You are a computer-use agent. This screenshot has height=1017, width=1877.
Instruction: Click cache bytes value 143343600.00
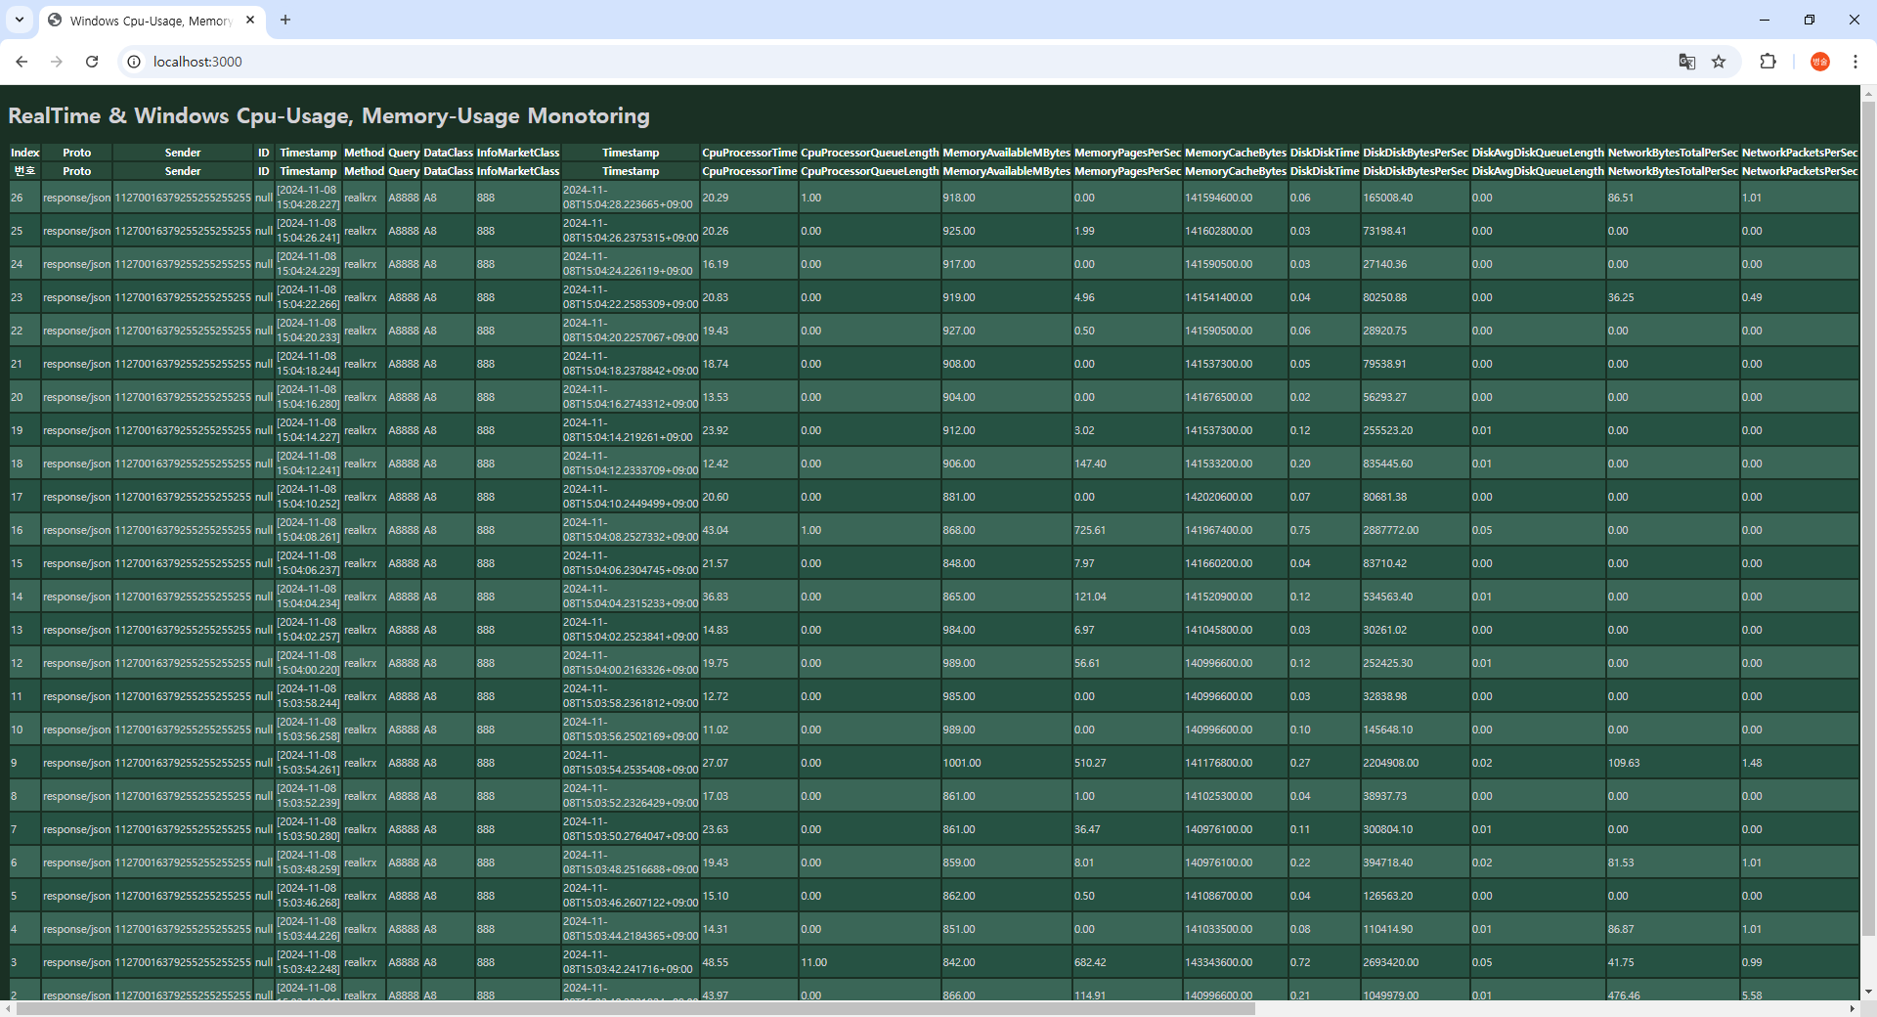1219,962
